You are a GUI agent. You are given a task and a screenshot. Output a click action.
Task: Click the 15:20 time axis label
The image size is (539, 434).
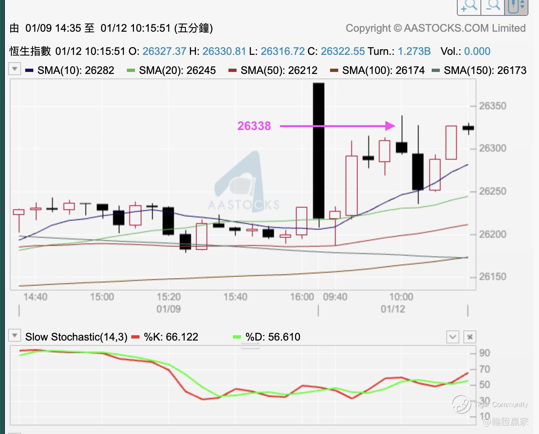point(169,297)
